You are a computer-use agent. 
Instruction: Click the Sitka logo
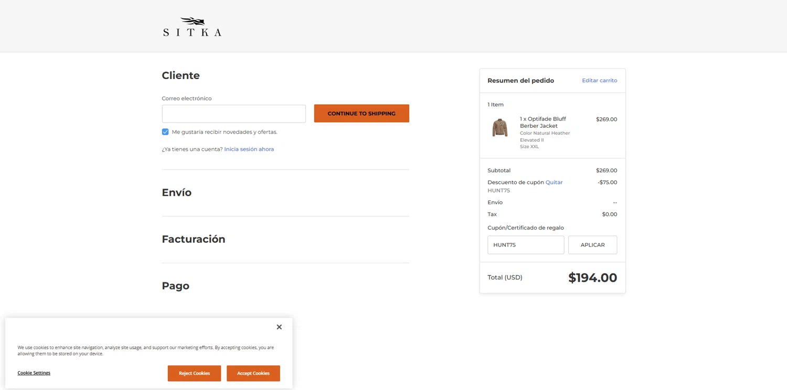pyautogui.click(x=192, y=27)
